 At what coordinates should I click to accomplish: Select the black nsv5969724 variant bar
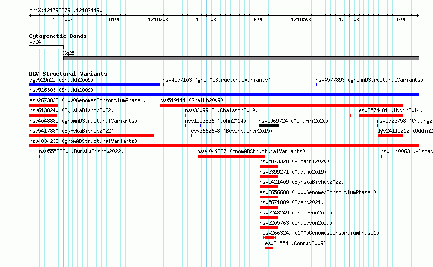pos(269,125)
